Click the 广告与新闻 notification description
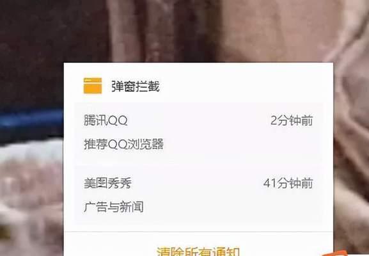The height and width of the screenshot is (256, 369). [114, 207]
